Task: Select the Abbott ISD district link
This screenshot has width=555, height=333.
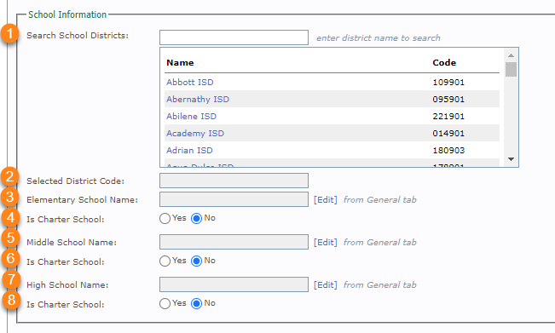Action: tap(190, 82)
